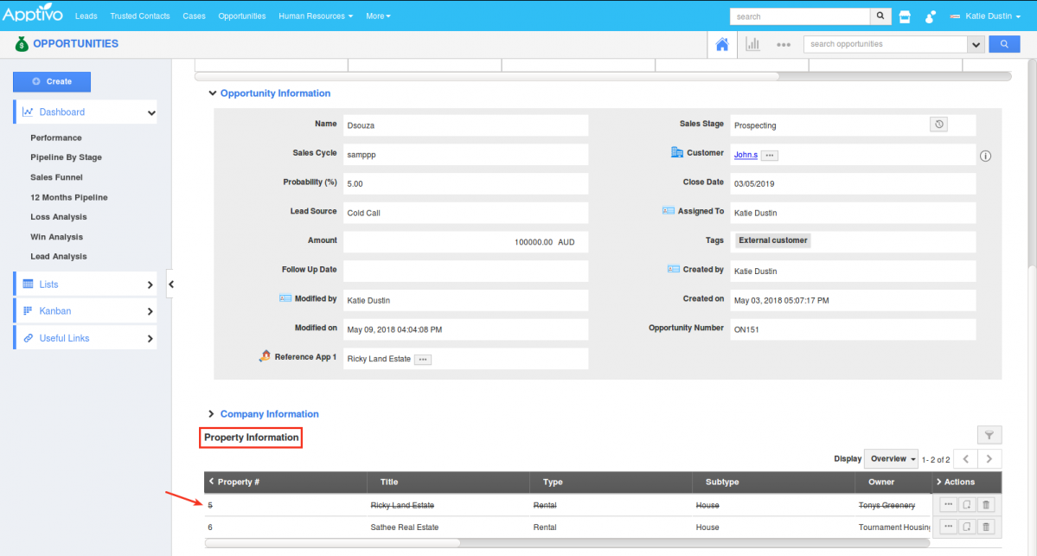Screen dimensions: 1037x556
Task: Open the app store icon in the header
Action: [x=905, y=16]
